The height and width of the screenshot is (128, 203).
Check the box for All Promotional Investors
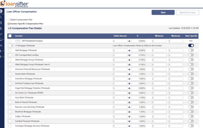click(10, 41)
